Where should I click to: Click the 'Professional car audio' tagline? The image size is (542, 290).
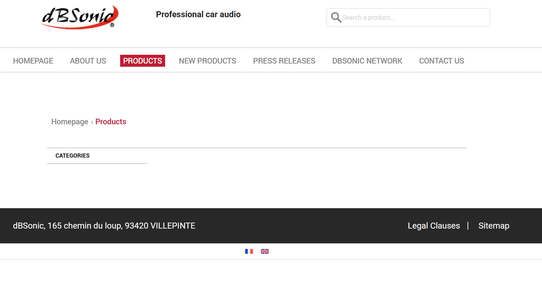coord(198,14)
